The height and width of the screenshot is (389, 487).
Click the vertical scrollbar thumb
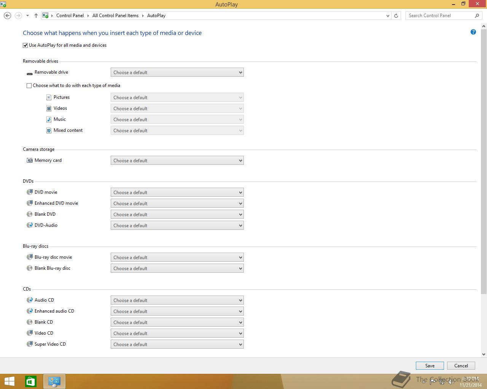coord(484,161)
